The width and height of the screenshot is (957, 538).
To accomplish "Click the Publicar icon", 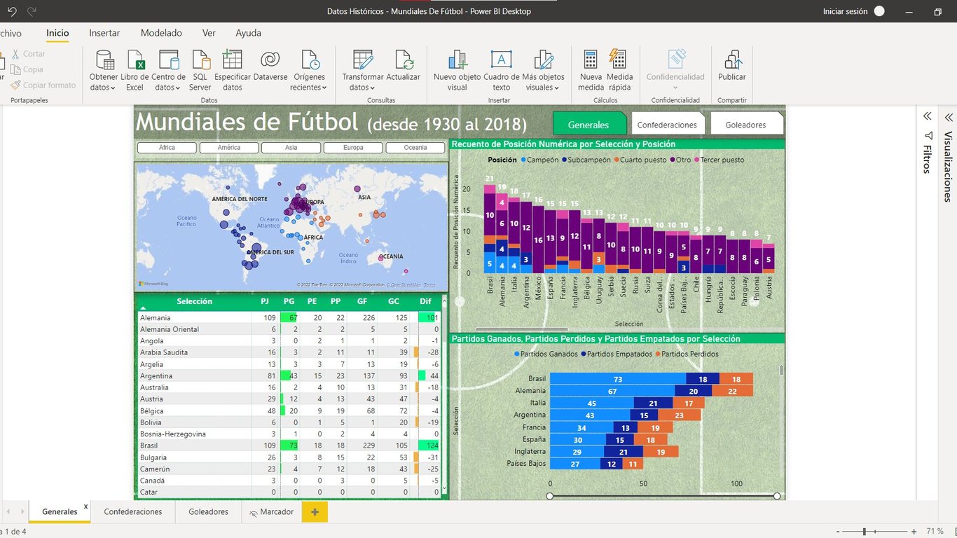I will (732, 60).
